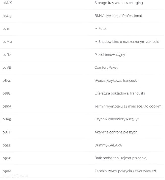The height and width of the screenshot is (180, 165).
Task: Select Aktywna ochrona pieszych description
Action: tap(116, 132)
